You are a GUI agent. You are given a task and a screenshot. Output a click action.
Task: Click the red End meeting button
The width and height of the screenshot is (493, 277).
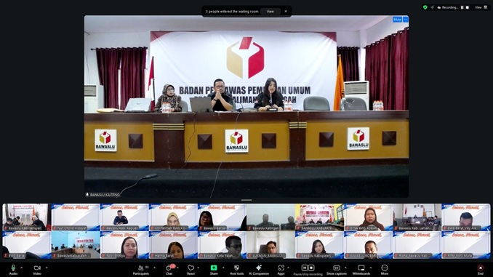481,270
